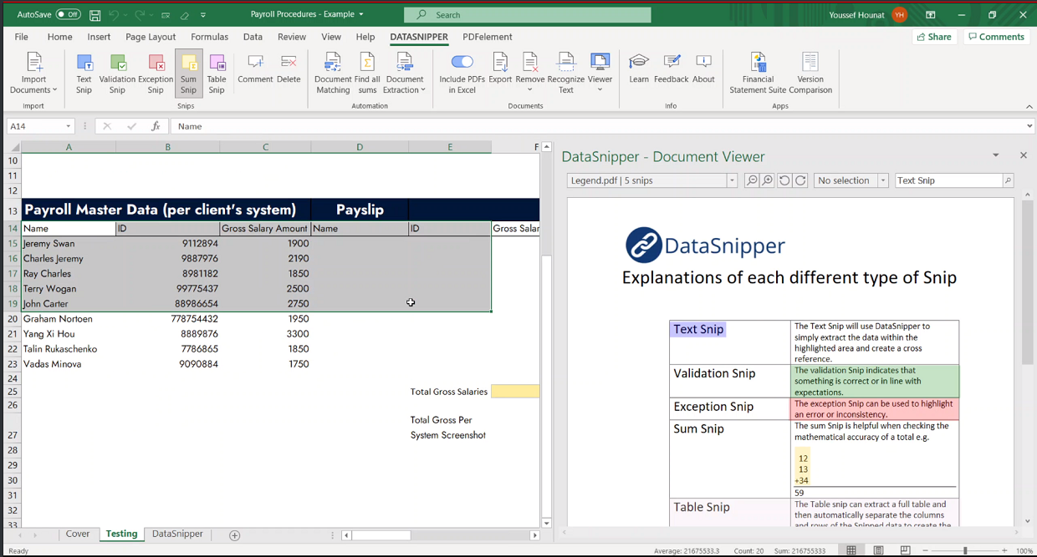Click the Export documents icon

point(500,68)
